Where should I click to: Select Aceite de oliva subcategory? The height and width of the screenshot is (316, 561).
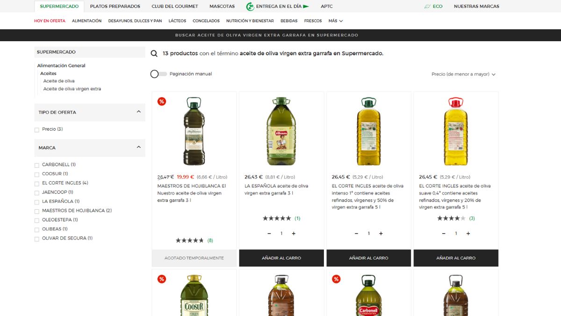click(59, 81)
